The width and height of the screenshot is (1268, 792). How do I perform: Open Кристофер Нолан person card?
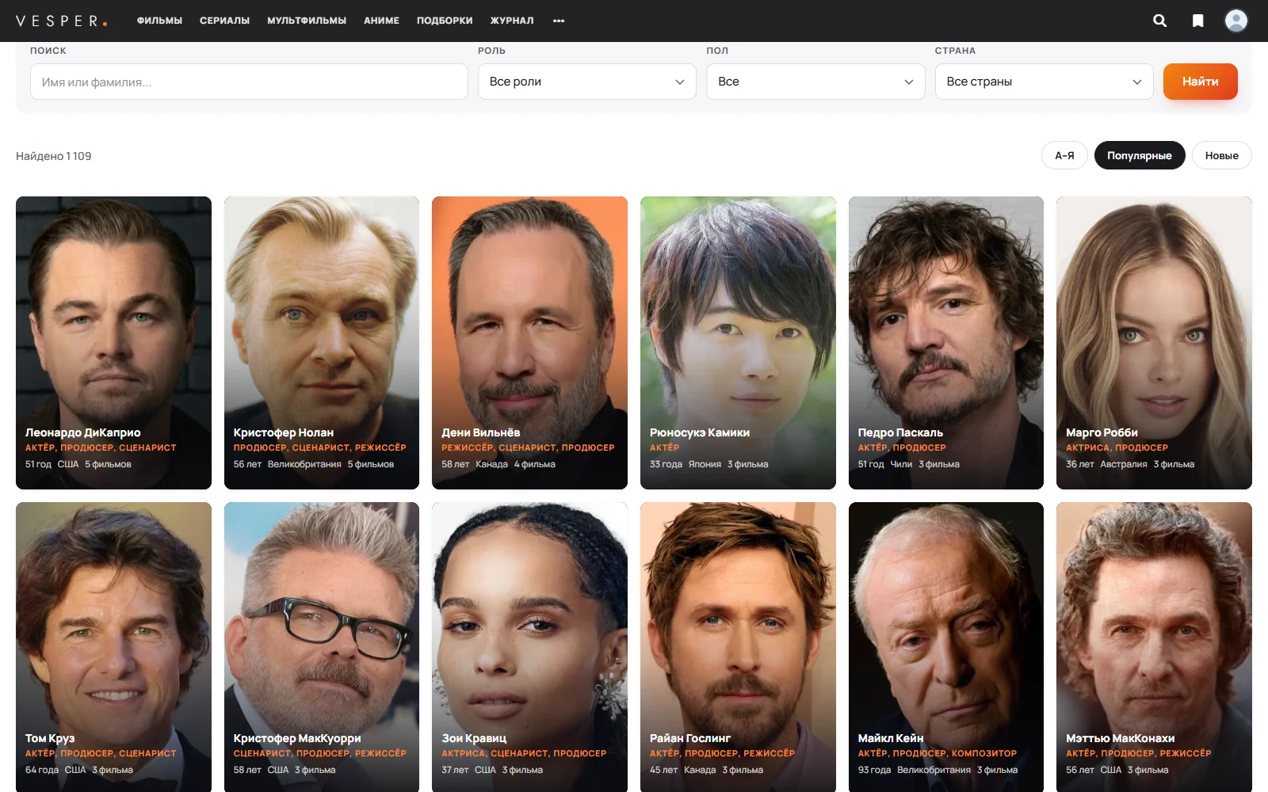322,343
